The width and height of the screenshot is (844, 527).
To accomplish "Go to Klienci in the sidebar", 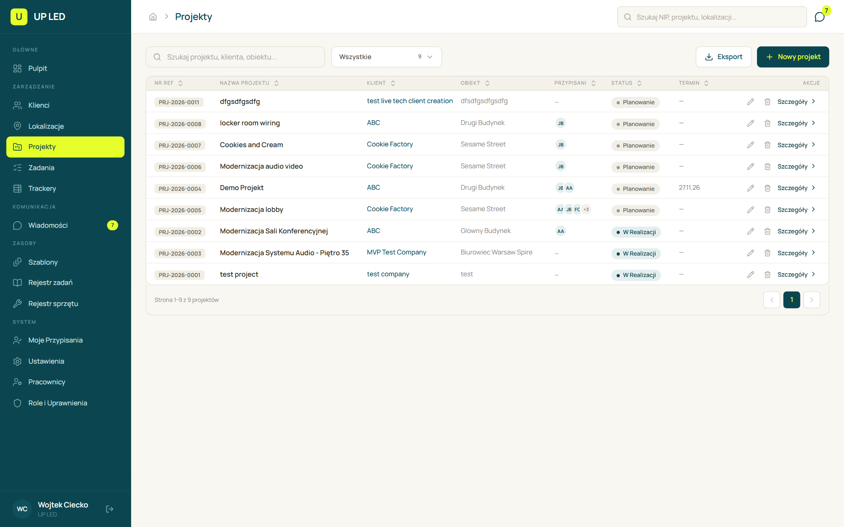I will (65, 105).
